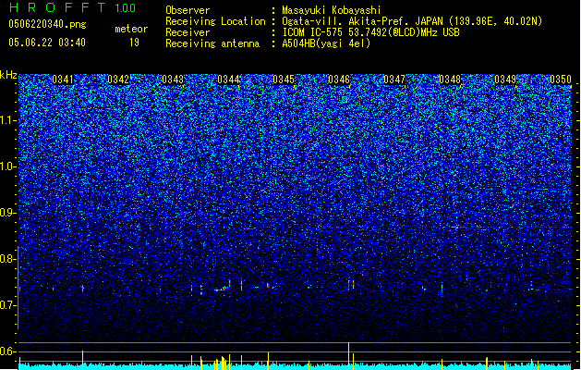This screenshot has height=370, width=581.
Task: Click the 0350 time marker
Action: coord(561,80)
